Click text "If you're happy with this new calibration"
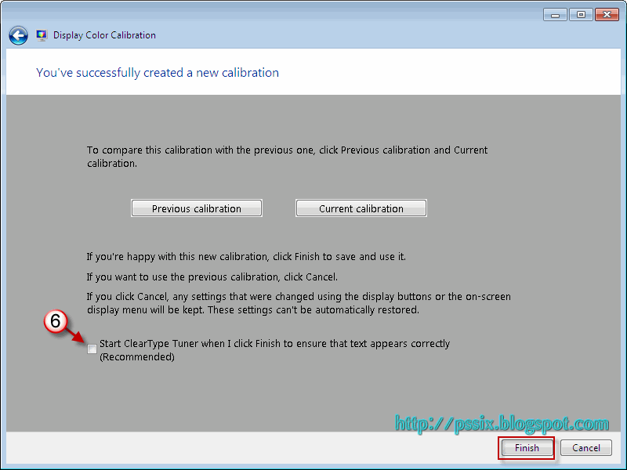Viewport: 627px width, 470px height. coord(177,257)
